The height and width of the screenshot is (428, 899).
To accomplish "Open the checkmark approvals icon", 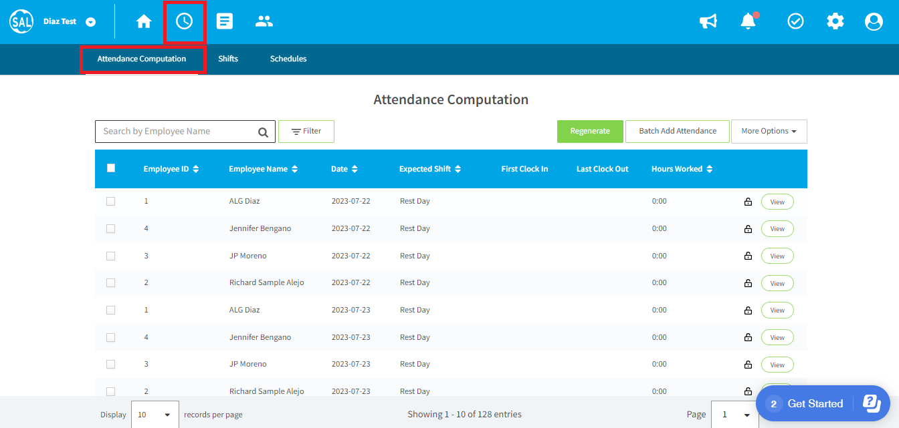I will coord(795,21).
